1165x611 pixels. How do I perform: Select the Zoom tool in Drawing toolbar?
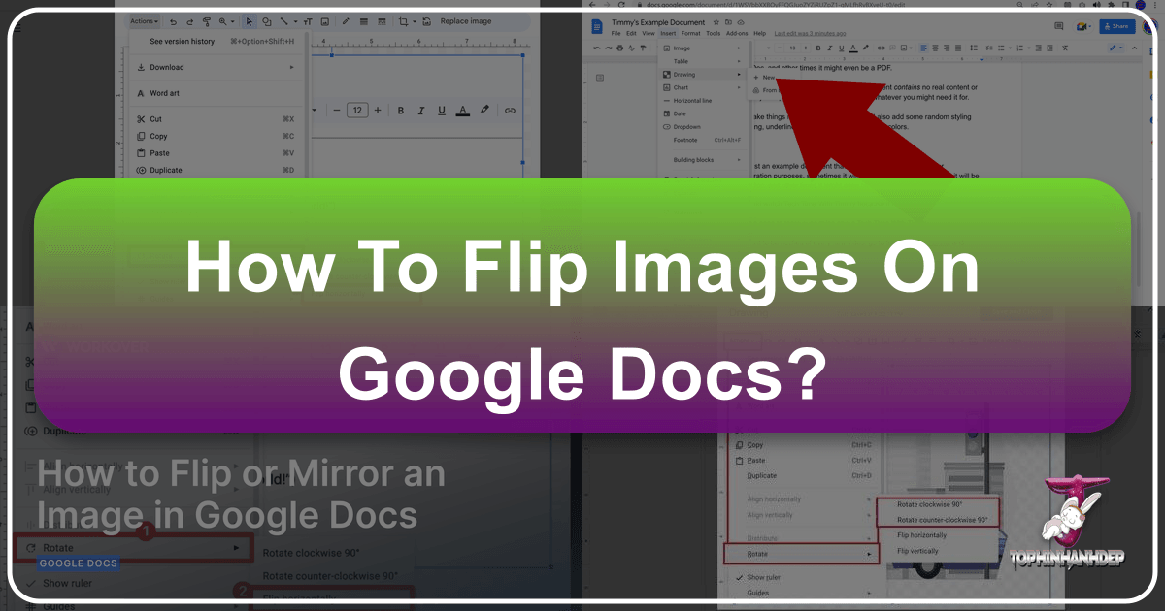tap(224, 20)
